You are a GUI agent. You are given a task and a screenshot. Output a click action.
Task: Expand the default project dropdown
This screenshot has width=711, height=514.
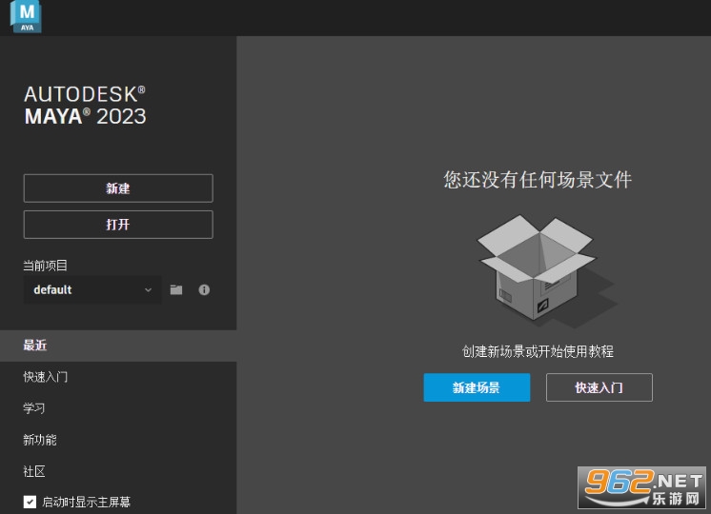pos(92,289)
